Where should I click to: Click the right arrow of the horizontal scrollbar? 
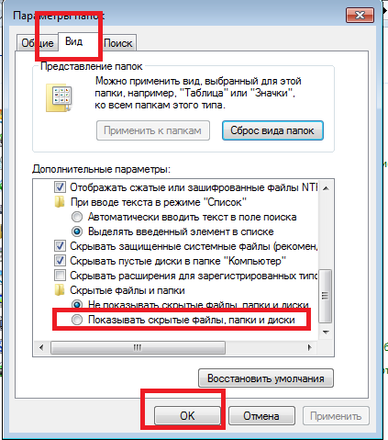310,347
